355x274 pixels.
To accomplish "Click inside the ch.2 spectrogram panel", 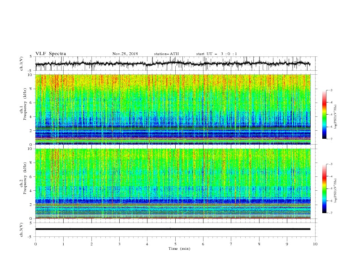I will (x=173, y=184).
